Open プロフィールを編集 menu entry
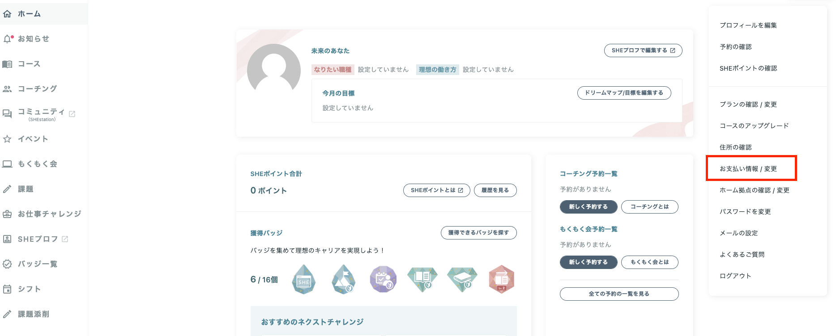 point(748,25)
